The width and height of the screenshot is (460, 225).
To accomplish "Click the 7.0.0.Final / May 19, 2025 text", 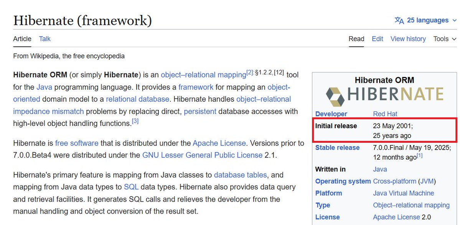I will 412,148.
